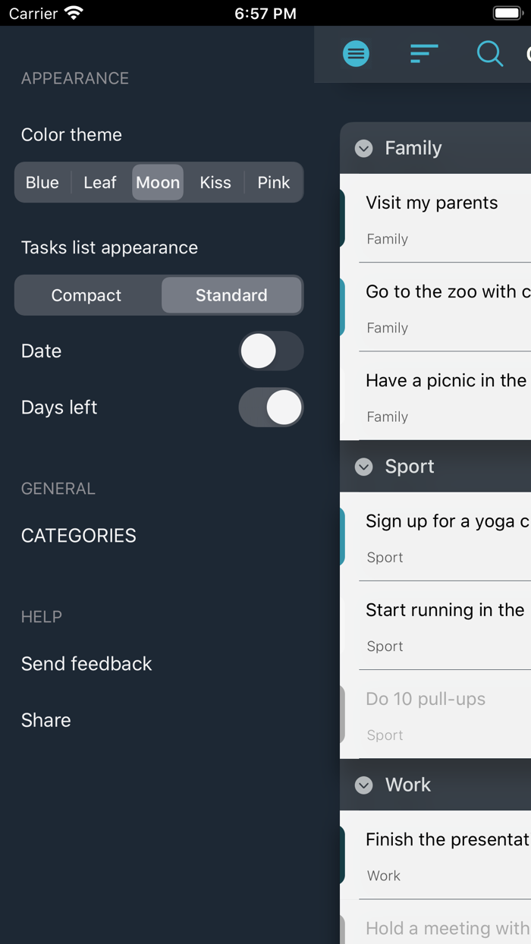The image size is (531, 944).
Task: Open search using the magnifier icon
Action: point(490,54)
